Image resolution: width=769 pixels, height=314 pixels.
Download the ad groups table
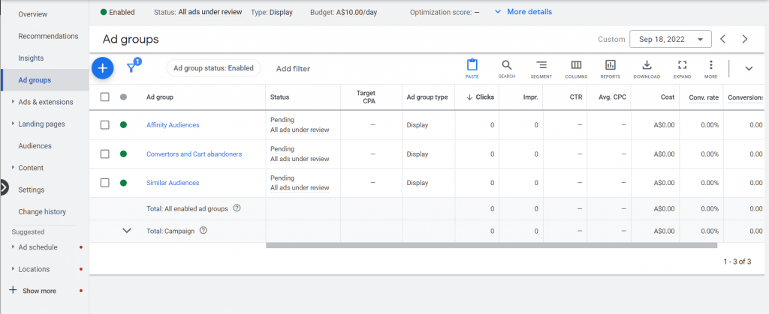(647, 68)
